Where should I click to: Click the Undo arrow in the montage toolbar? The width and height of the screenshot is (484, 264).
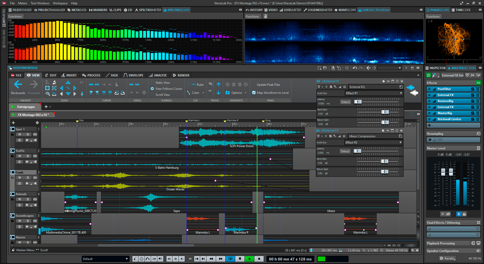point(355,68)
